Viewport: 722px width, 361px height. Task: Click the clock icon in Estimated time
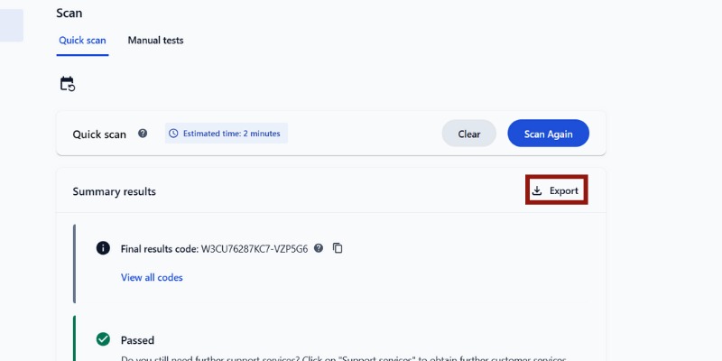(174, 134)
